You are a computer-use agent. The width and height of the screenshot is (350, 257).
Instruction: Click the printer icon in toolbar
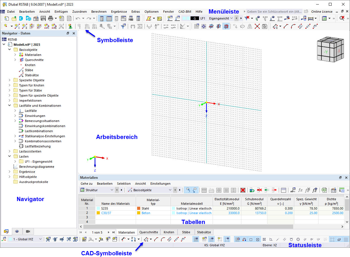pyautogui.click(x=51, y=18)
